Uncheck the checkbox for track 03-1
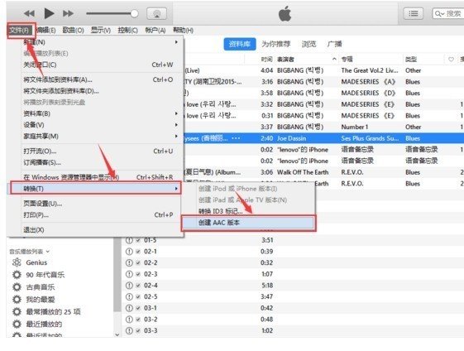Viewport: 464px width, 351px height. 138,308
